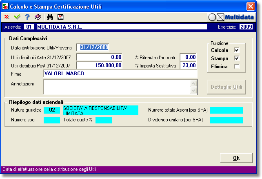Click the Utili distribuiti Post 31/12/2007 field
This screenshot has height=179, width=262.
tap(99, 65)
